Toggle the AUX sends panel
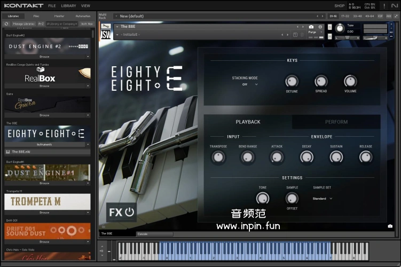Screen dimensions: 401x267 (x=389, y=16)
